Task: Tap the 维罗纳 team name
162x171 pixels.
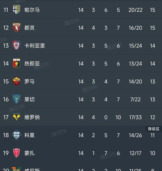Action: (x=32, y=117)
